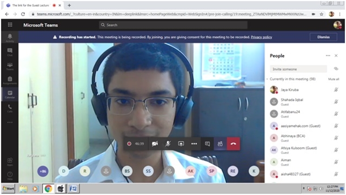Open the People panel more options dots
This screenshot has height=195, width=346.
pos(328,55)
